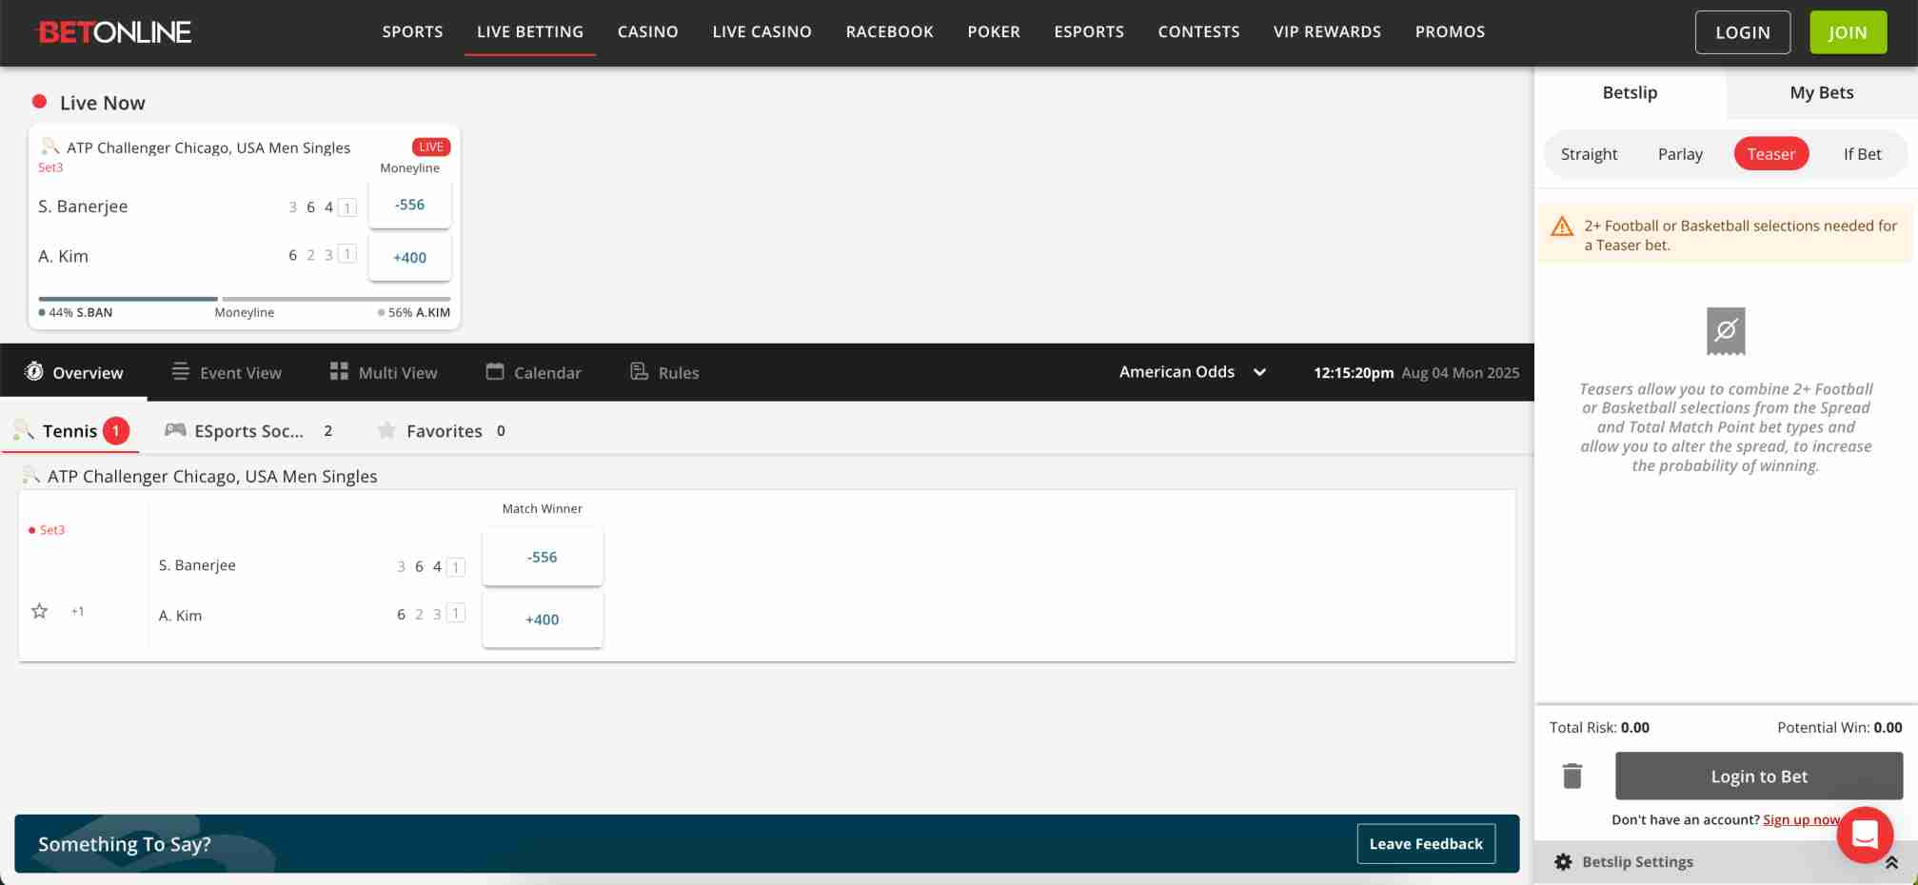Click A. Kim name in match list
The width and height of the screenshot is (1918, 885).
[x=180, y=616]
